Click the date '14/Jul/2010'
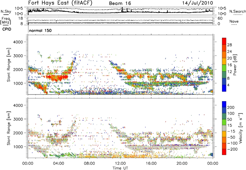 (198, 3)
